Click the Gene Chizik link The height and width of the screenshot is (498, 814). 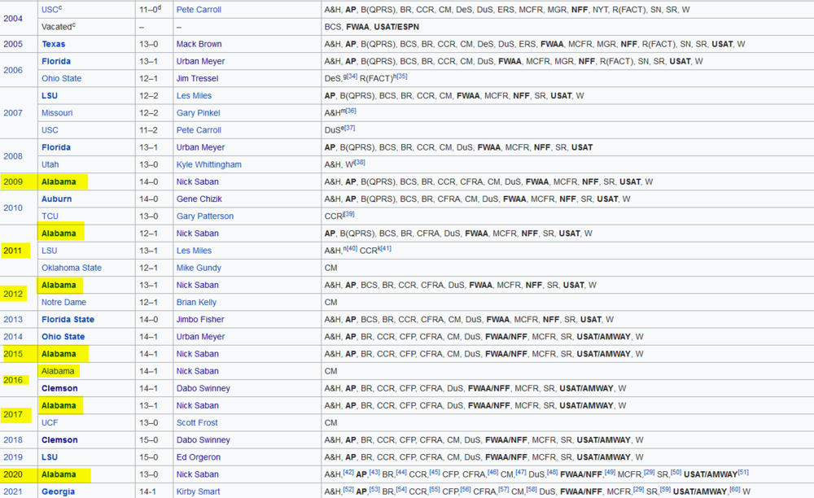(199, 199)
